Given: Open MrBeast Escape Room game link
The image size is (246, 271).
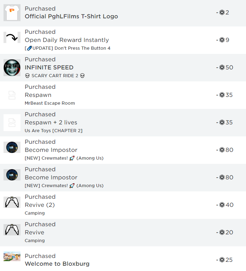Looking at the screenshot, I should coord(50,103).
